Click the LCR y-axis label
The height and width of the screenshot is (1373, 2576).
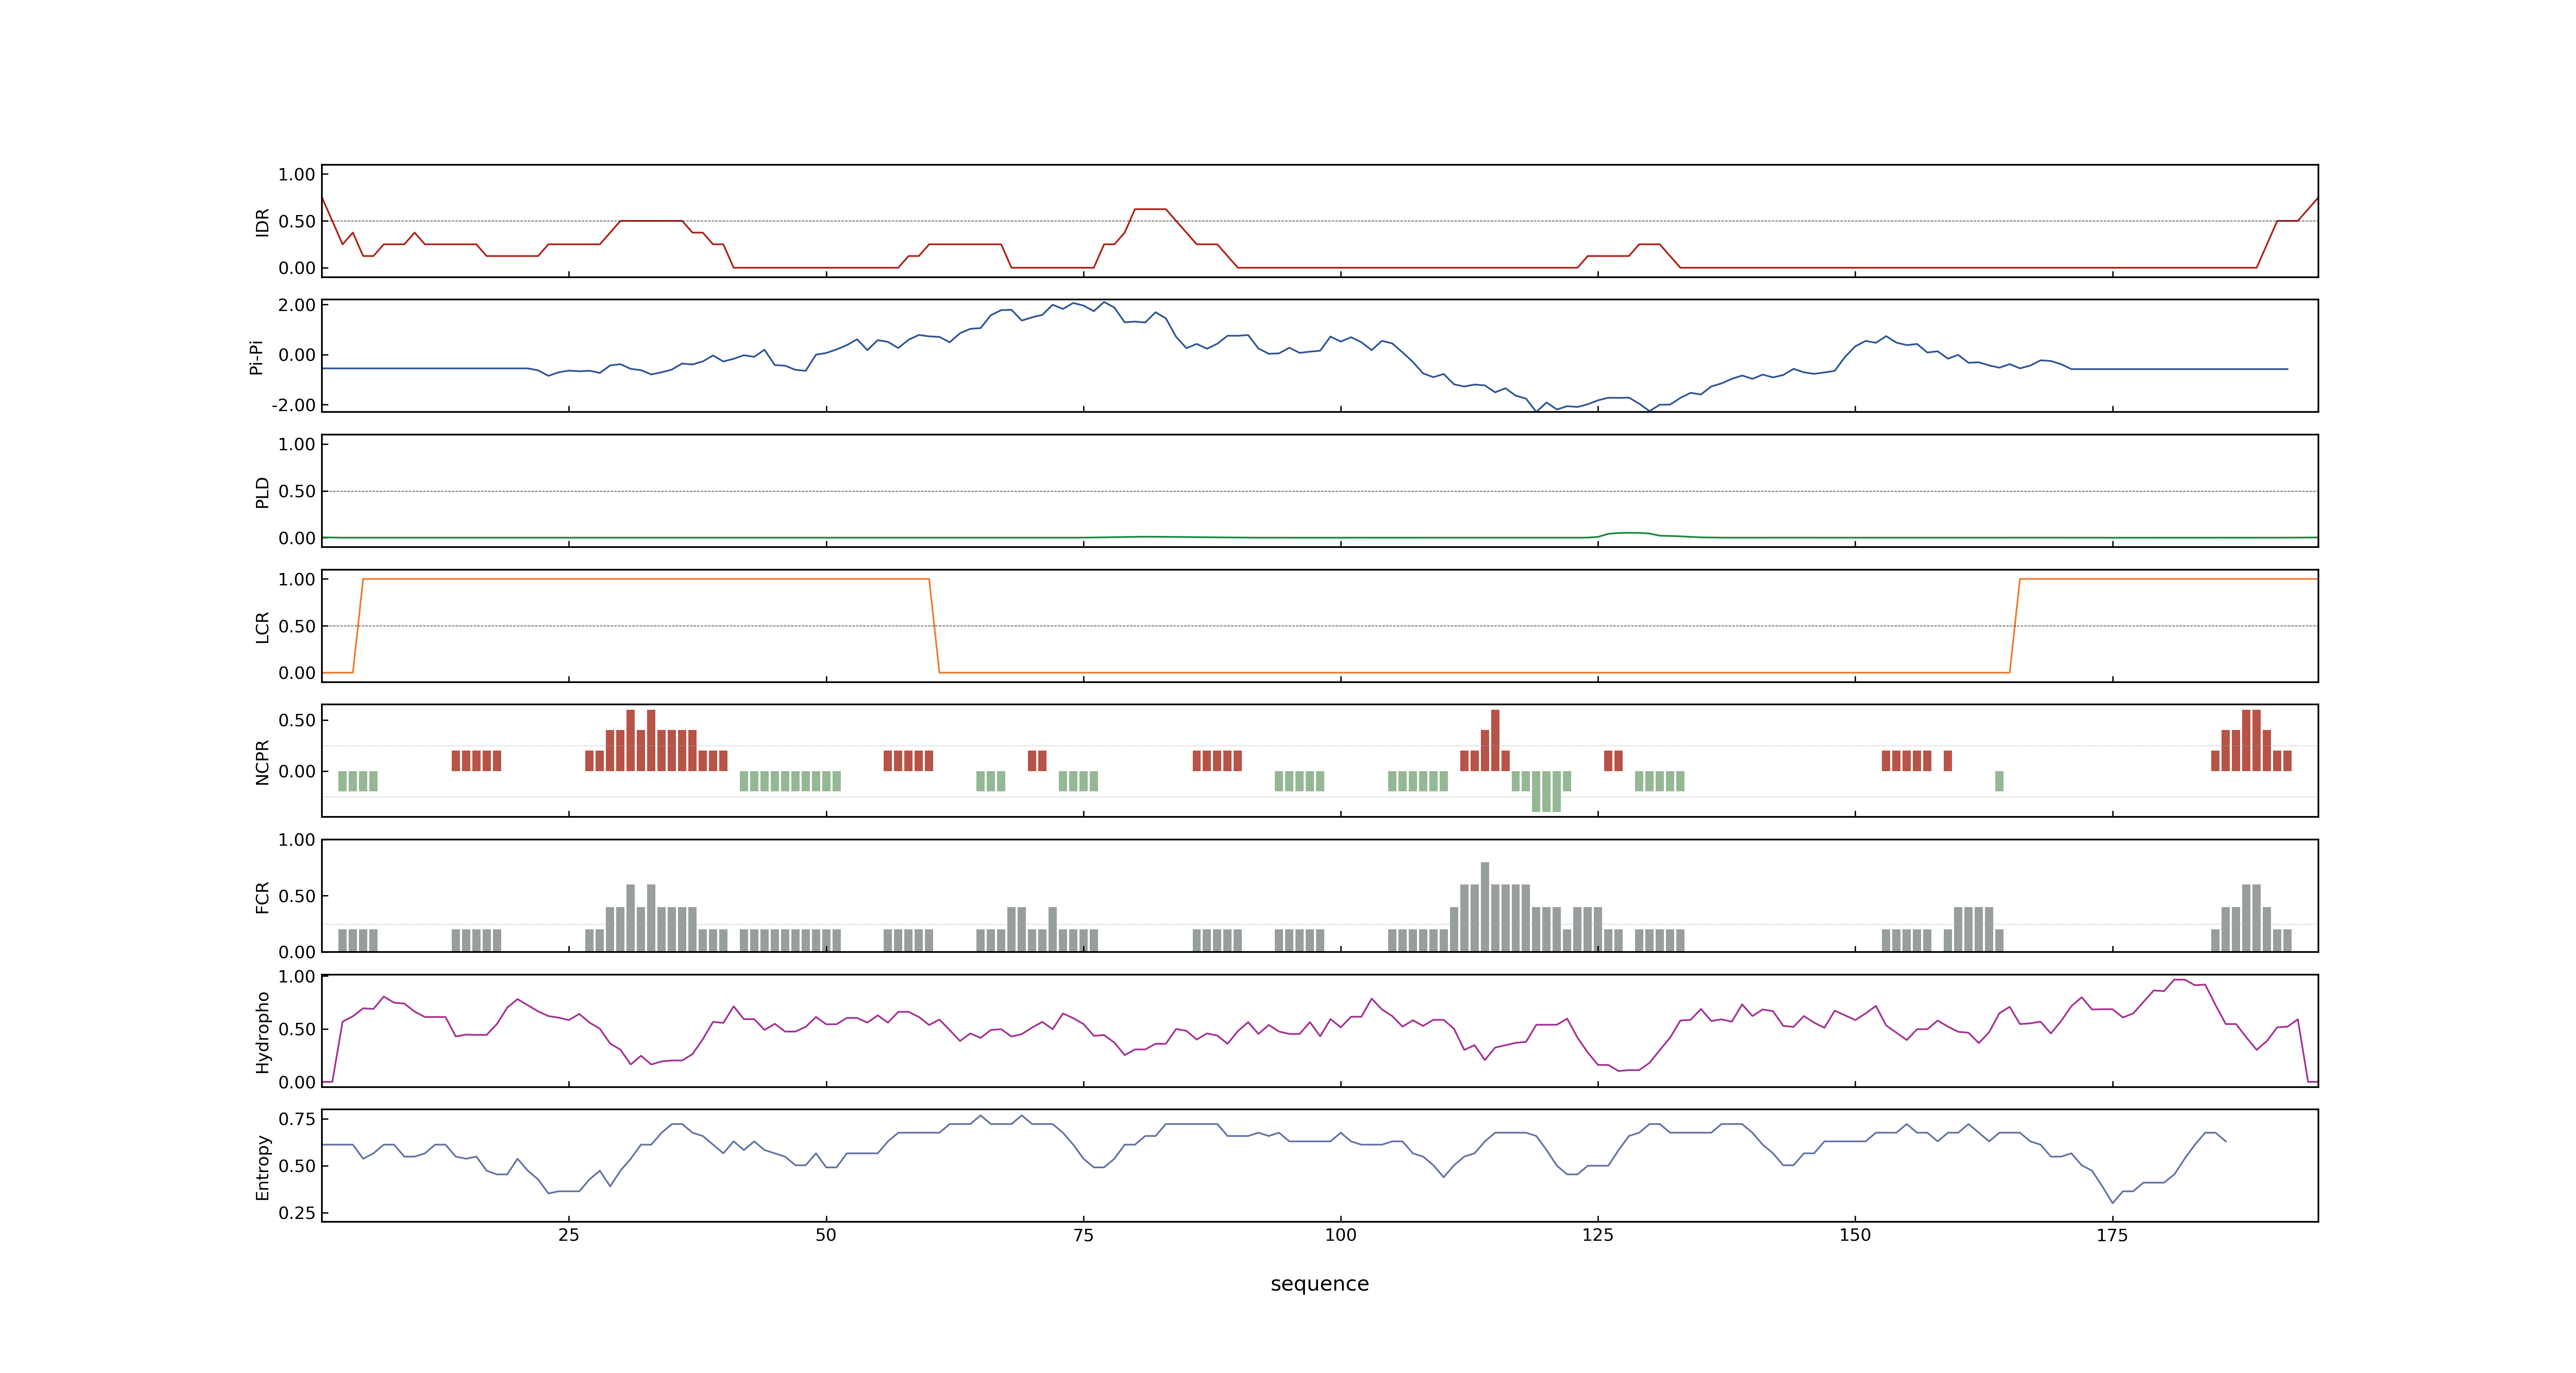pyautogui.click(x=262, y=627)
